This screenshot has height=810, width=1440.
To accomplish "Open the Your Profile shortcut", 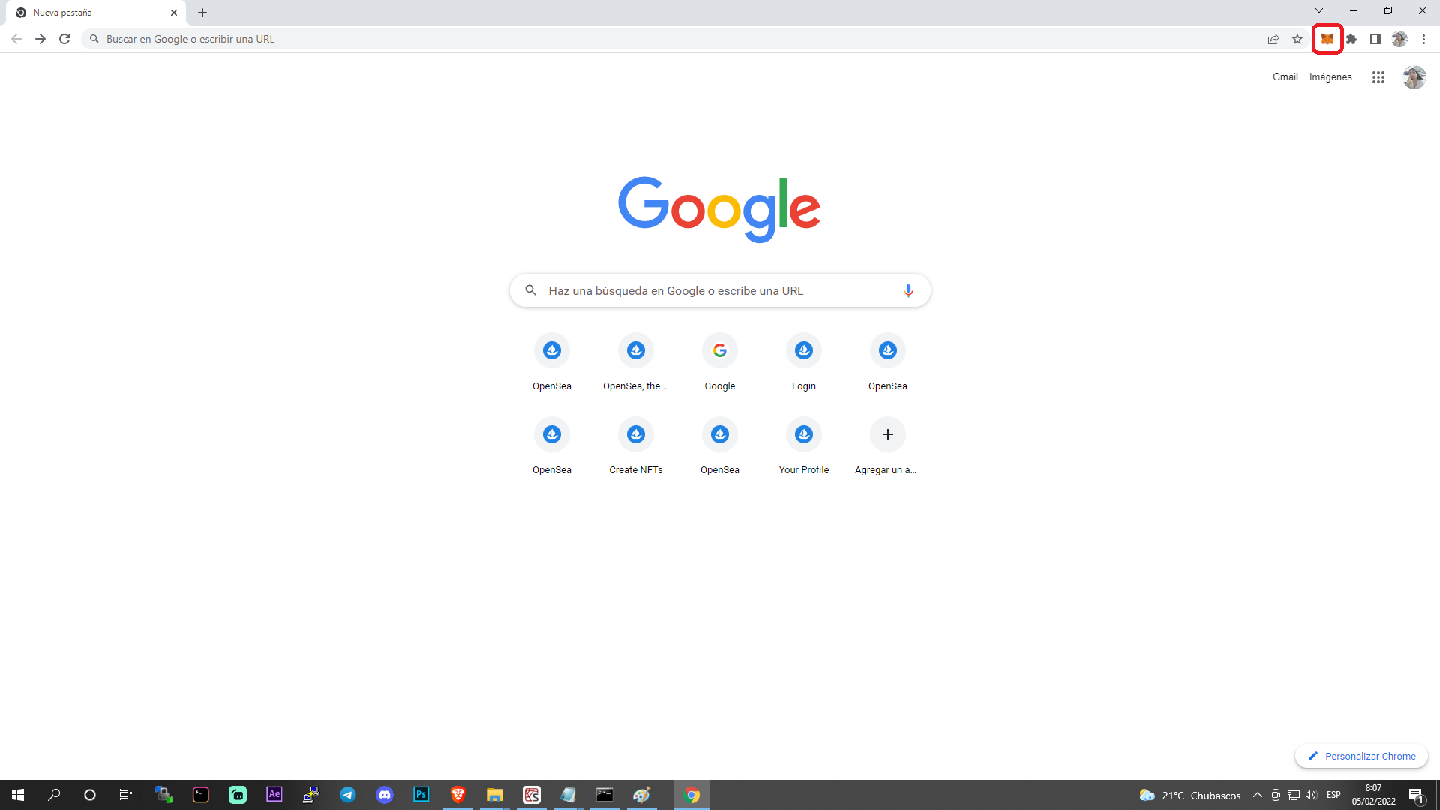I will [804, 447].
